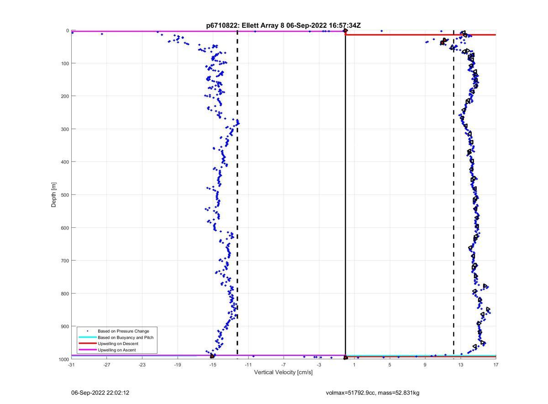This screenshot has width=548, height=404.
Task: Click the y-axis tick label '1000'
Action: click(63, 359)
